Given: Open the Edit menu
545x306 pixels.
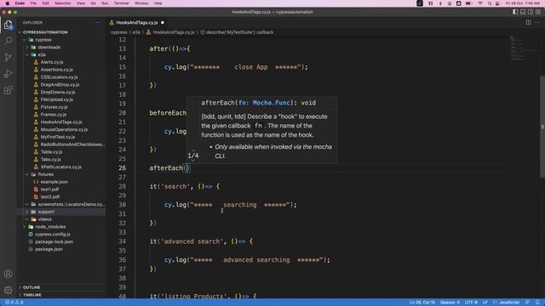Looking at the screenshot, I should pyautogui.click(x=45, y=3).
